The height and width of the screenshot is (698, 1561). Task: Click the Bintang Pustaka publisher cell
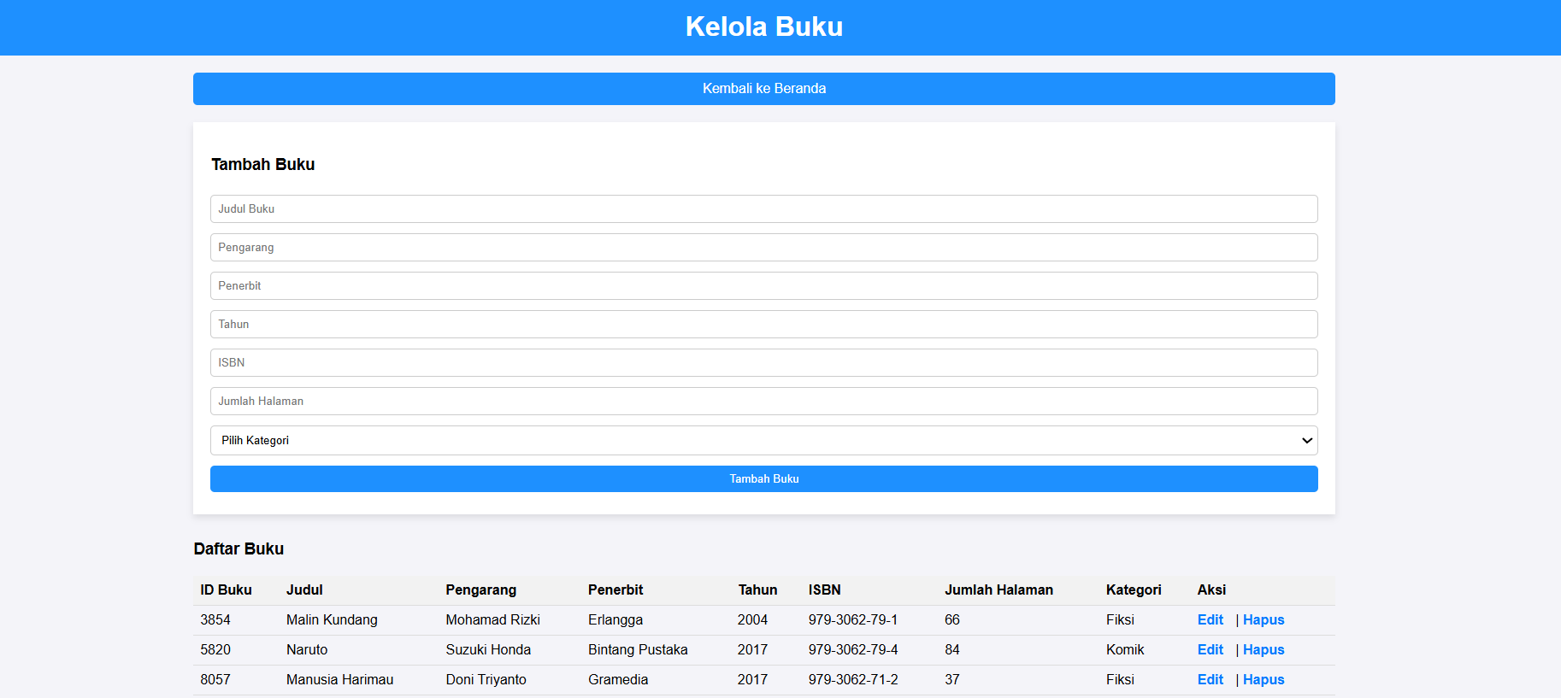(638, 649)
